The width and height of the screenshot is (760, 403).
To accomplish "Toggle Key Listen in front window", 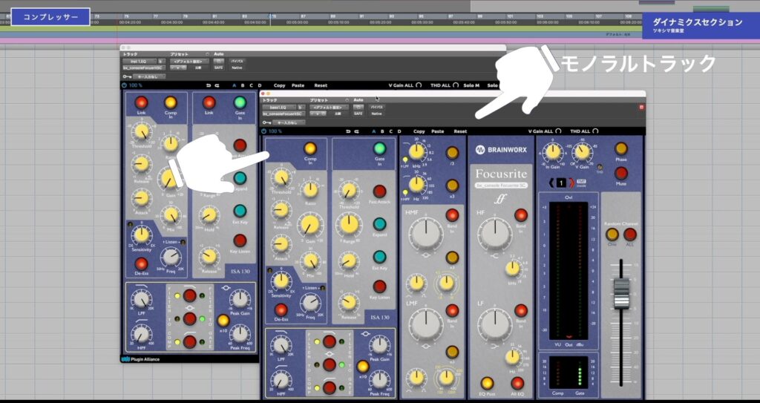I will (379, 286).
